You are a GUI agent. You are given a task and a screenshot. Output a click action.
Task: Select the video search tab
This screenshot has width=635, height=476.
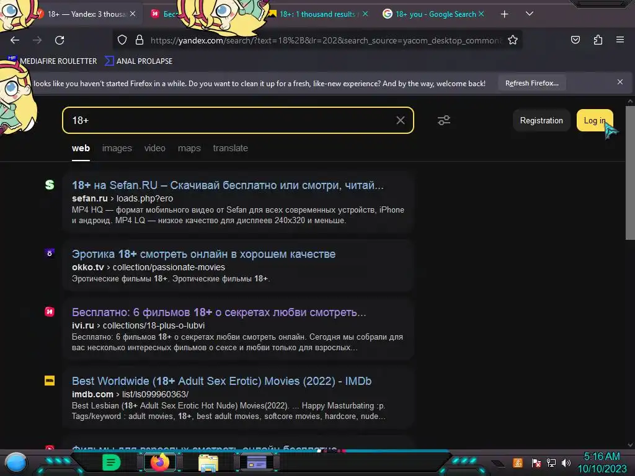(x=154, y=148)
